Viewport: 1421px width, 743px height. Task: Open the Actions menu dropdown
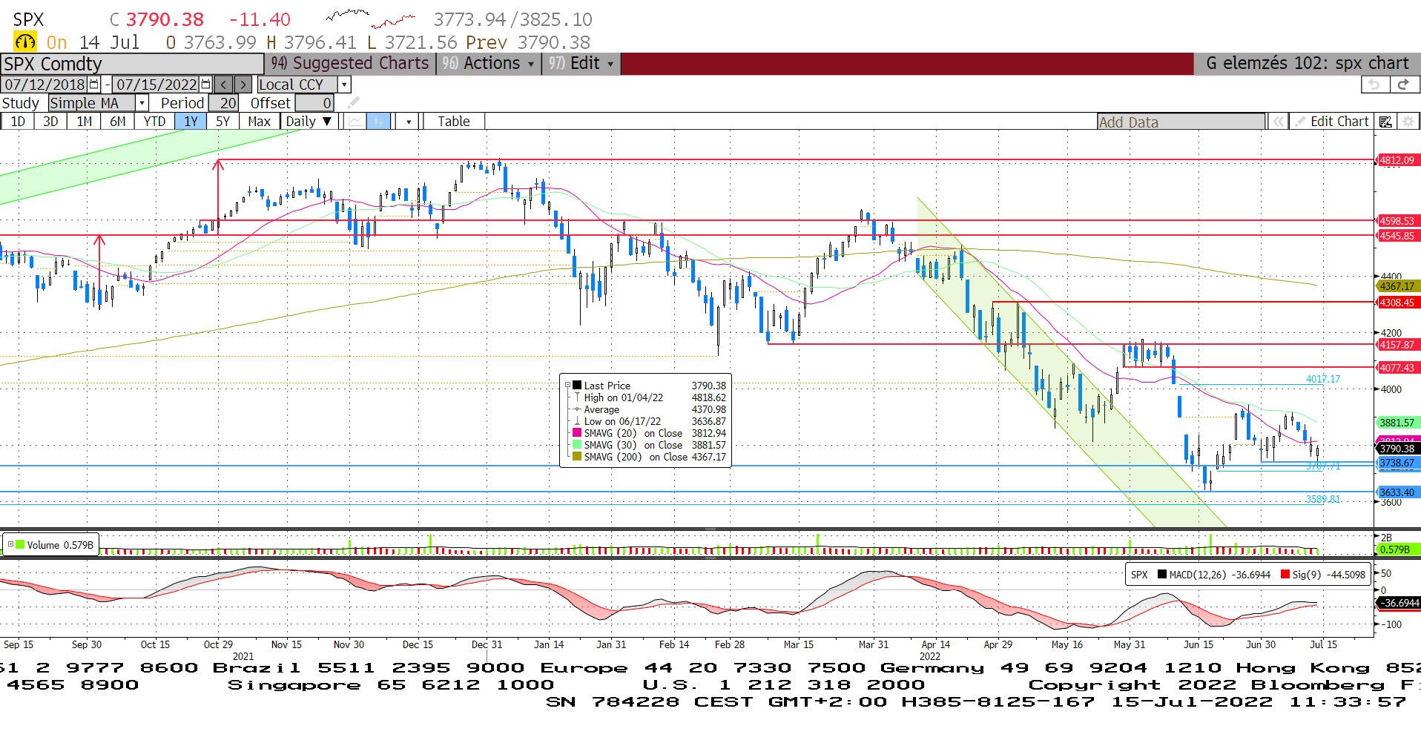[x=488, y=64]
